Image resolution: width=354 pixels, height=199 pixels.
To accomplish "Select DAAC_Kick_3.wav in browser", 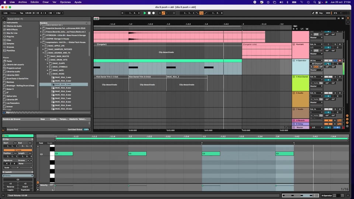I will click(x=63, y=84).
